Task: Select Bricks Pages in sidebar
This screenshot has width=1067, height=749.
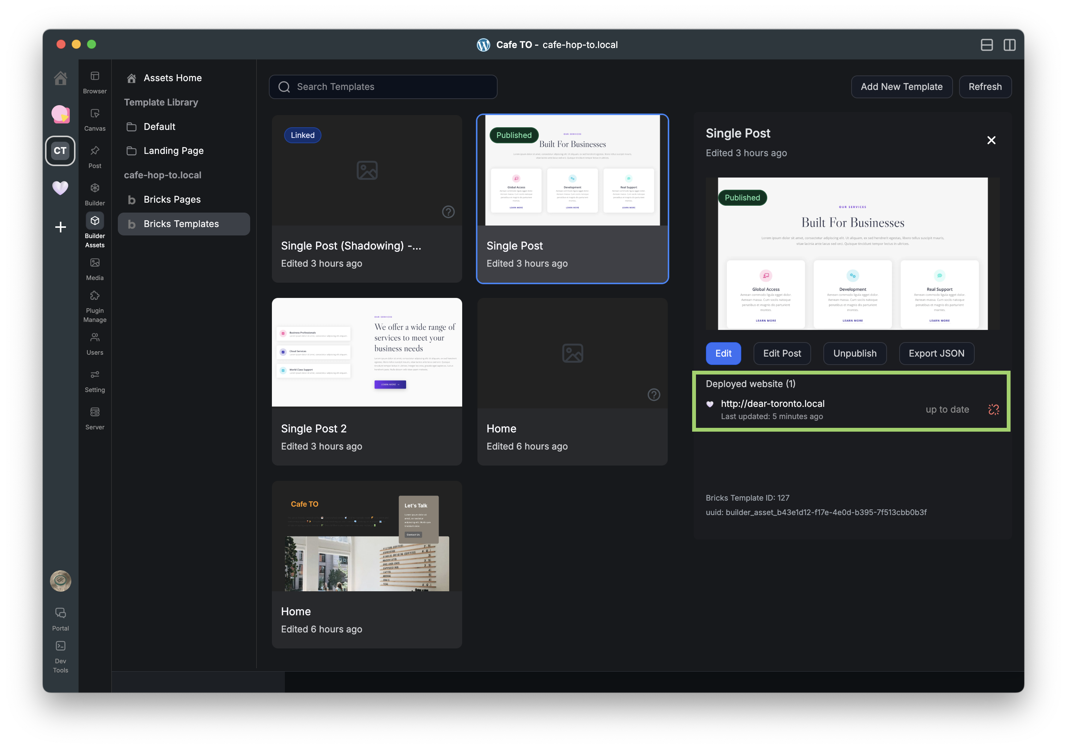Action: [x=172, y=200]
